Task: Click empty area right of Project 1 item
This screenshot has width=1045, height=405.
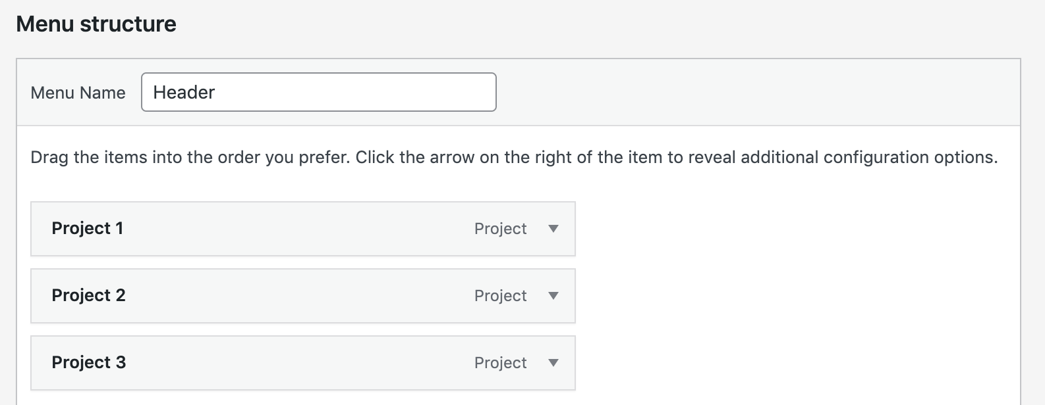Action: pyautogui.click(x=791, y=229)
